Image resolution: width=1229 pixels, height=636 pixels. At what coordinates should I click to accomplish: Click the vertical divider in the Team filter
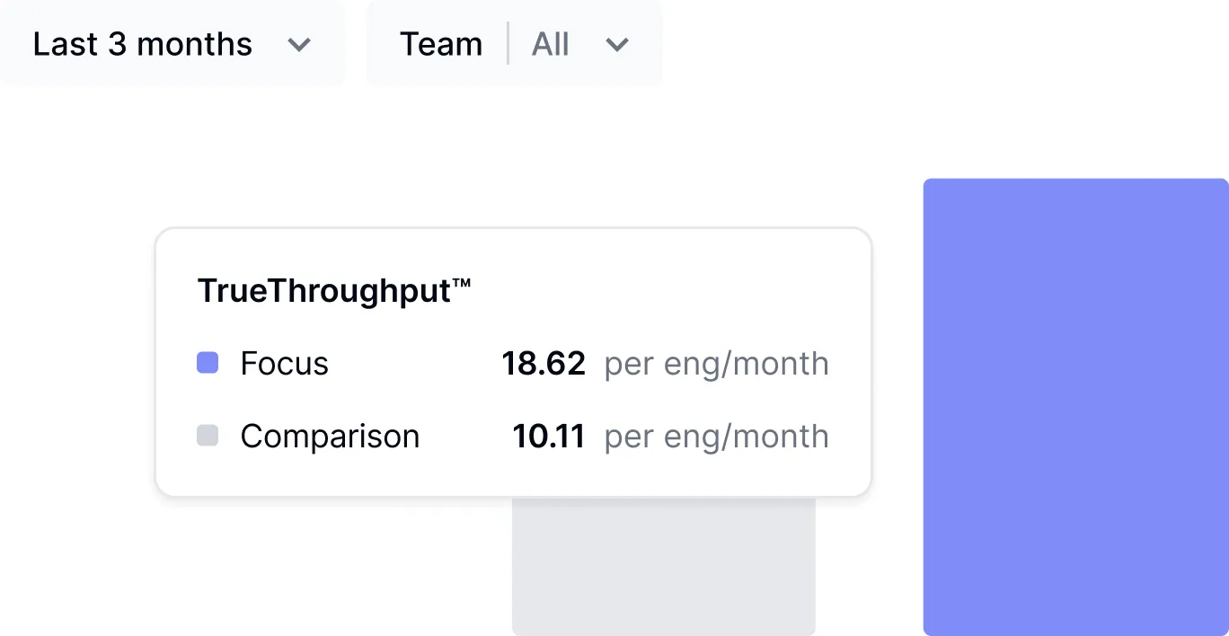(508, 44)
